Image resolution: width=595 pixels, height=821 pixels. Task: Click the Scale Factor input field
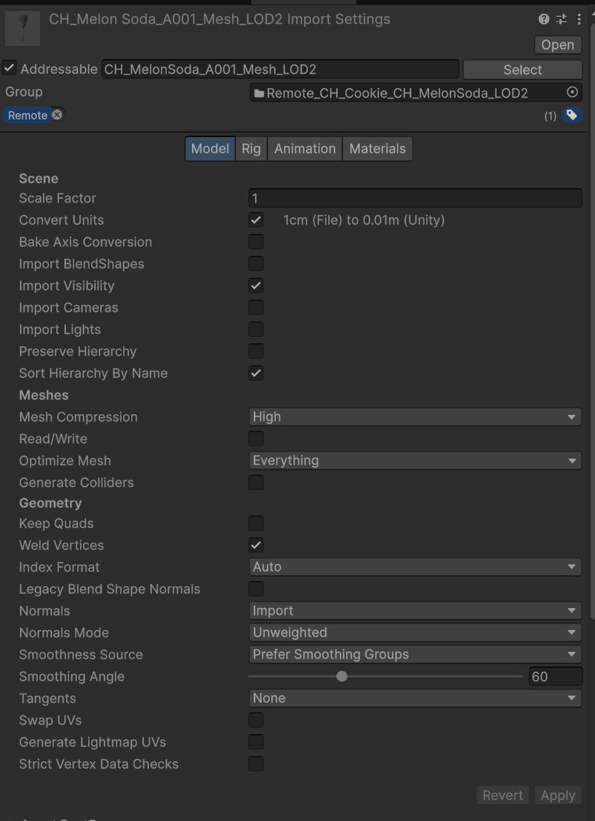click(415, 198)
